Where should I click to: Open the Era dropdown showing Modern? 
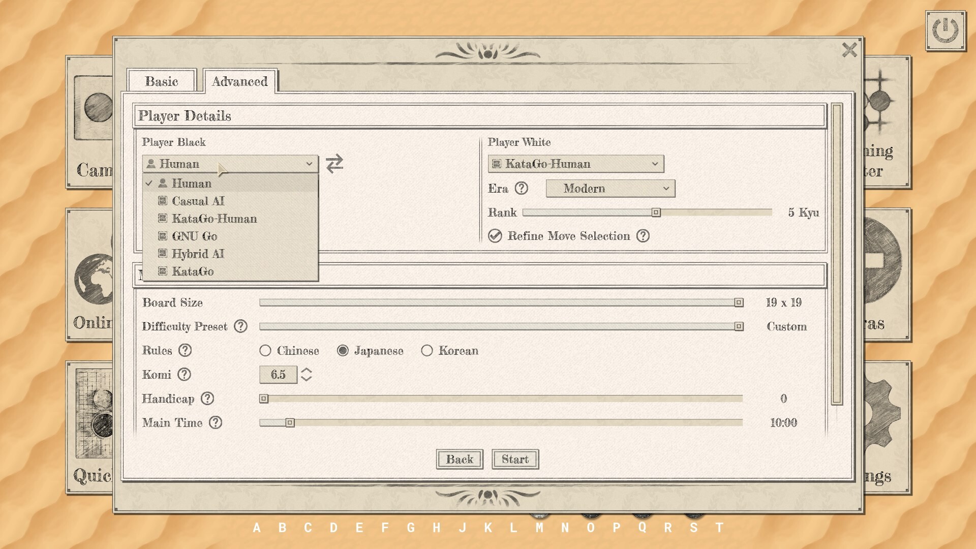[609, 189]
